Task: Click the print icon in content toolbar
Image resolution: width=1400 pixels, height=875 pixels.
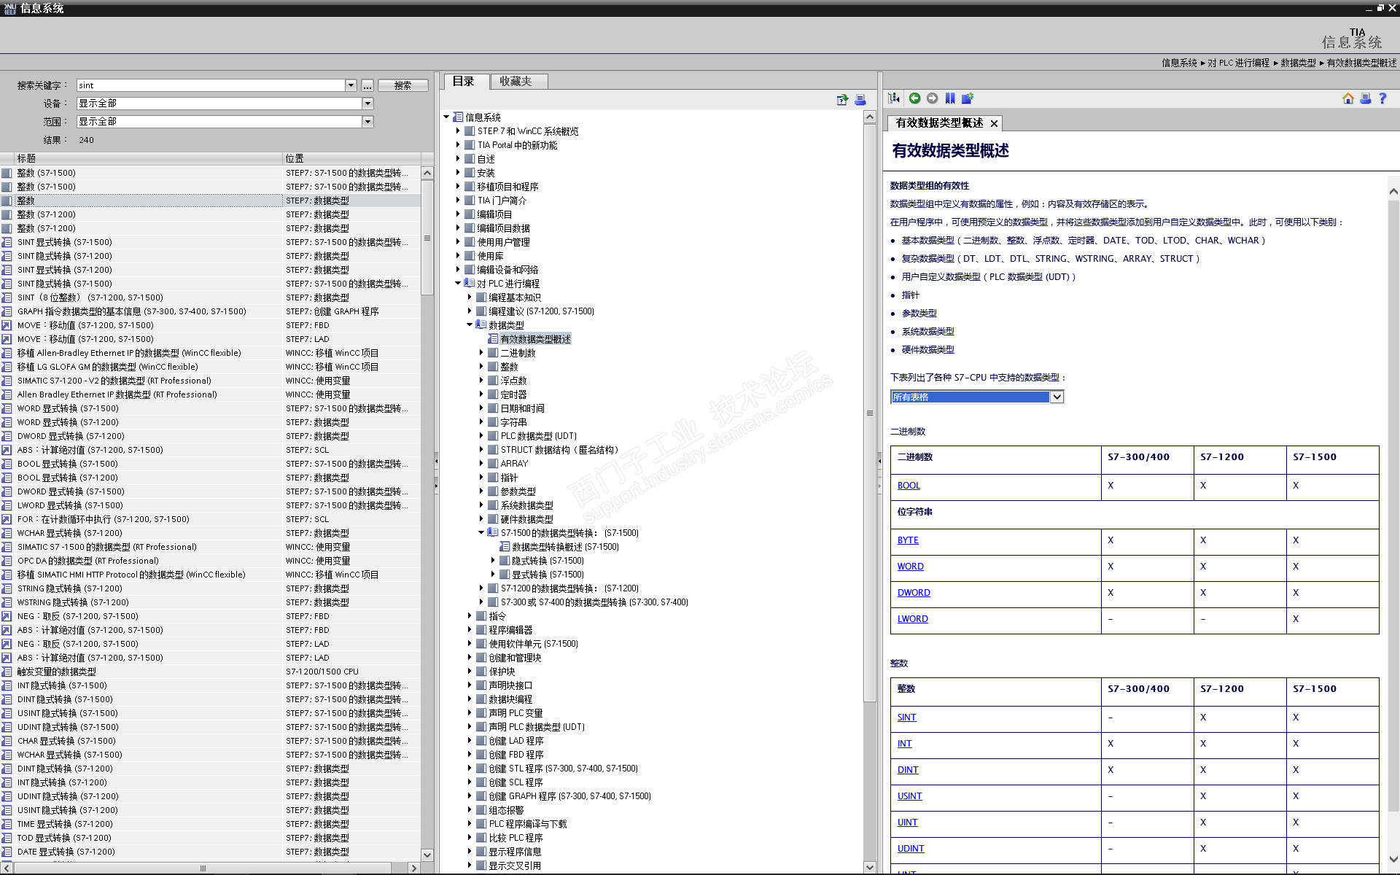Action: [1365, 98]
